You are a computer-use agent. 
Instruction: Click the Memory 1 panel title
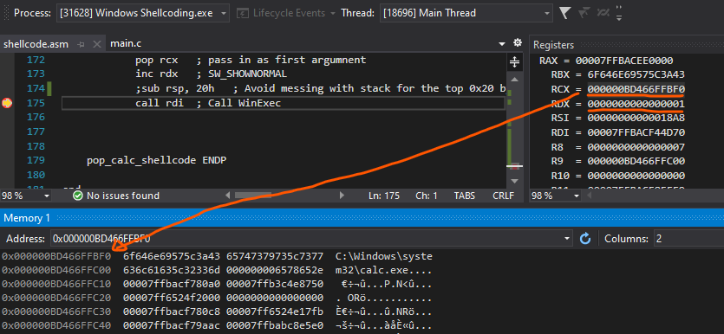point(27,218)
